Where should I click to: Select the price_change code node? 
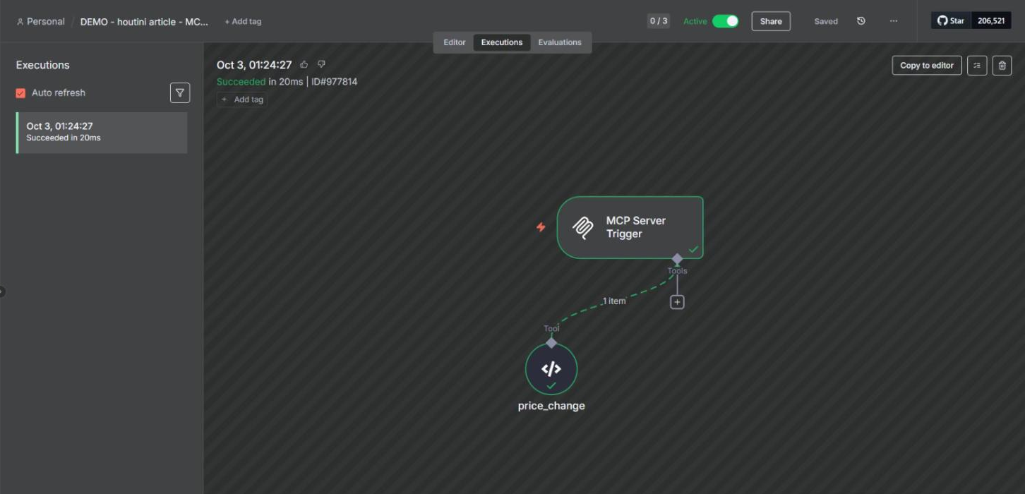[551, 369]
